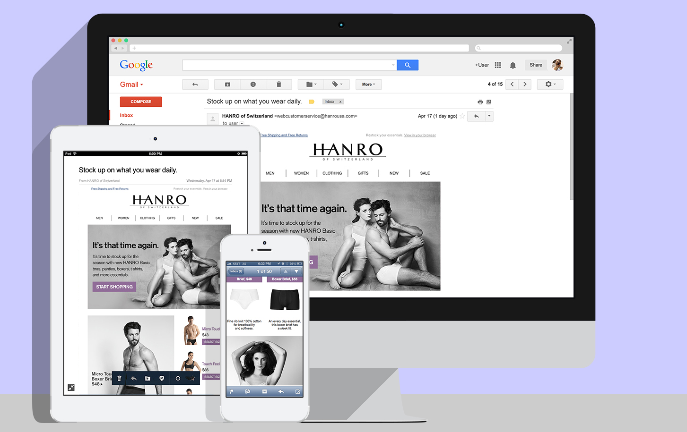Open NEW tab in desktop email
This screenshot has height=432, width=687.
pyautogui.click(x=394, y=173)
